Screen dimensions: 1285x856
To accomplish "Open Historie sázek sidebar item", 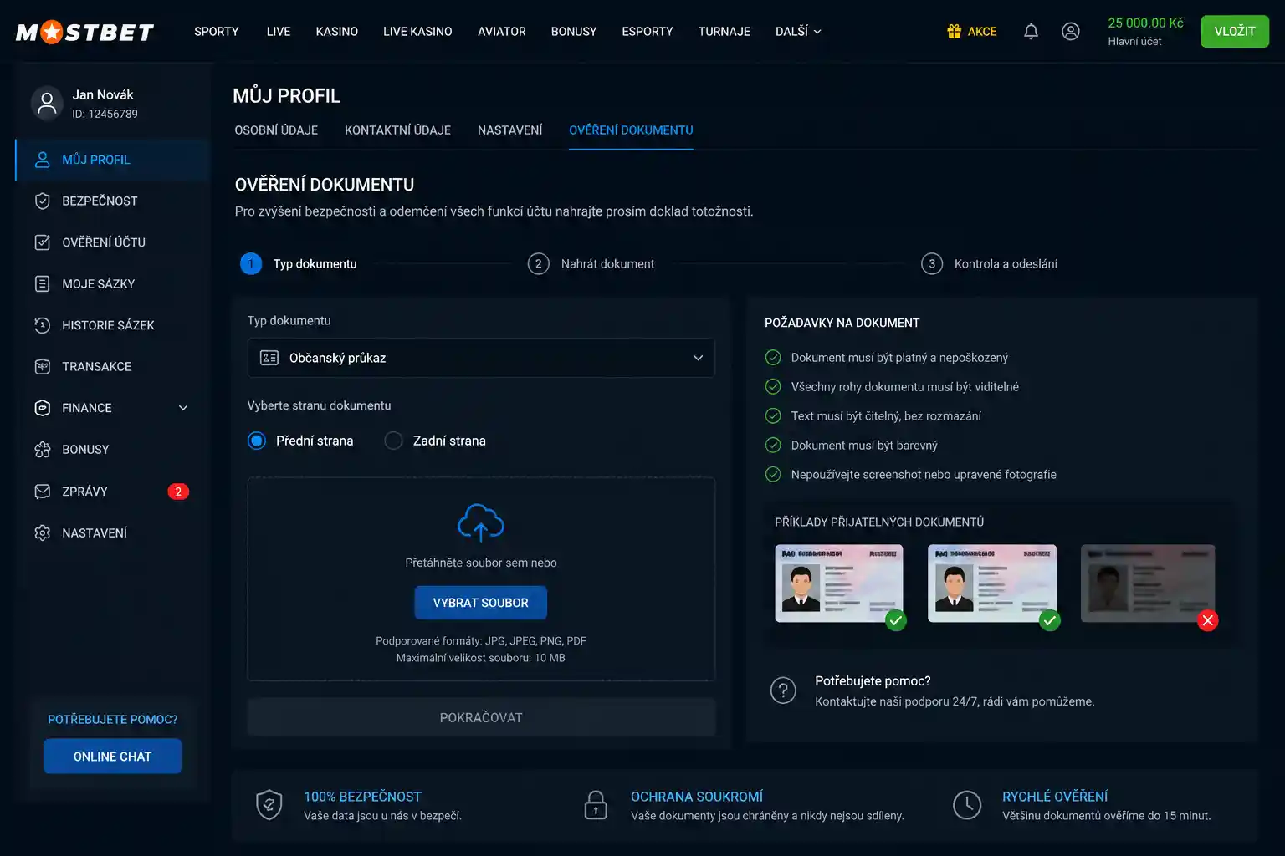I will [x=112, y=325].
